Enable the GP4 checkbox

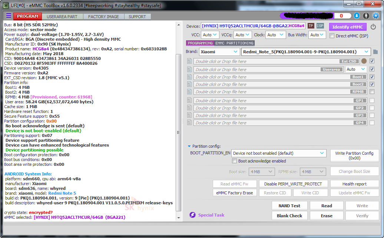372,123
